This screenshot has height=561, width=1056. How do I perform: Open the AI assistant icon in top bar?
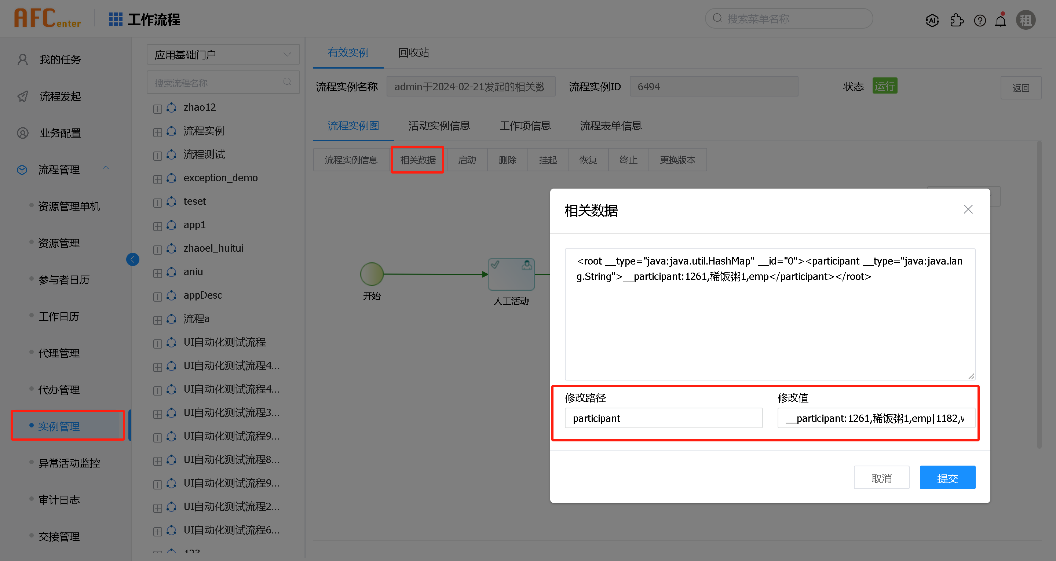[932, 20]
